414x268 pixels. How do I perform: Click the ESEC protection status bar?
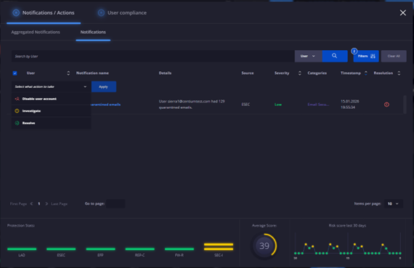pos(61,248)
